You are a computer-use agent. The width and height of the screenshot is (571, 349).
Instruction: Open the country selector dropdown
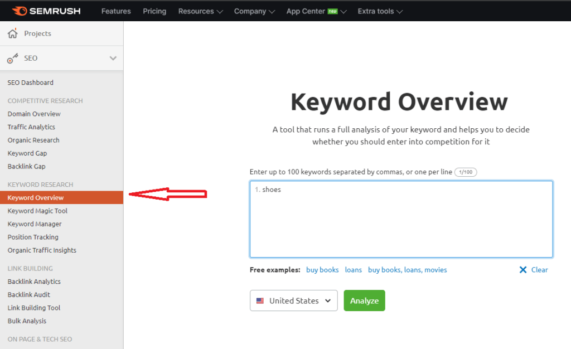pyautogui.click(x=294, y=300)
